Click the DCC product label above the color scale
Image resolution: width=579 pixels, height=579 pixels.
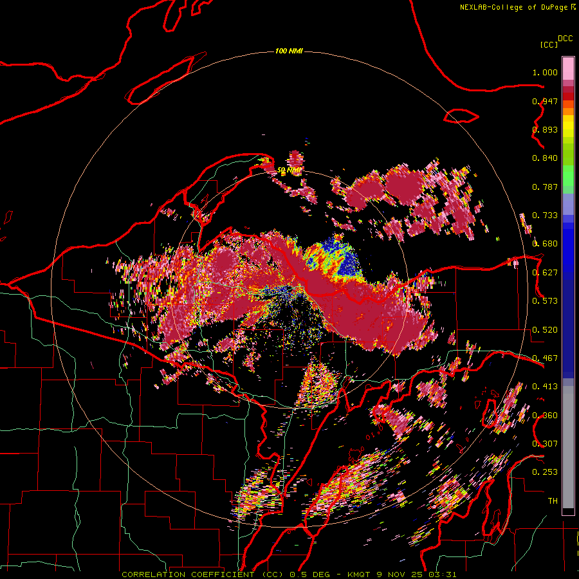pos(565,39)
